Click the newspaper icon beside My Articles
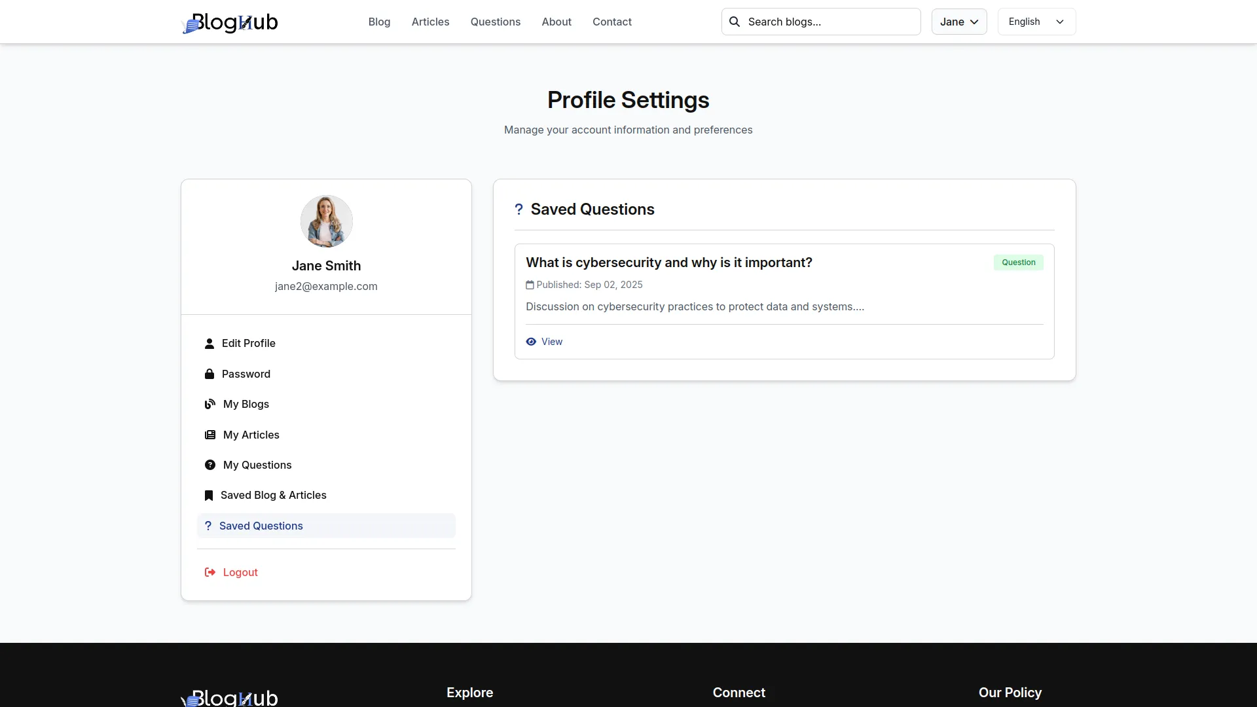 click(x=210, y=435)
